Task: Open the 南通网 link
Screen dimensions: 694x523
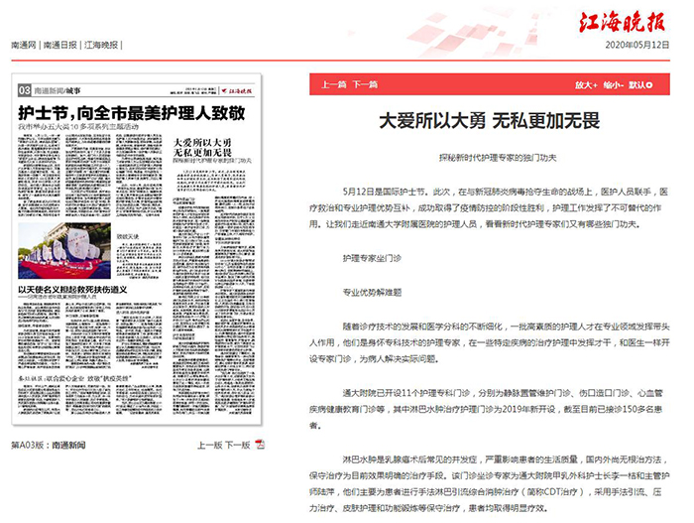Action: tap(24, 45)
